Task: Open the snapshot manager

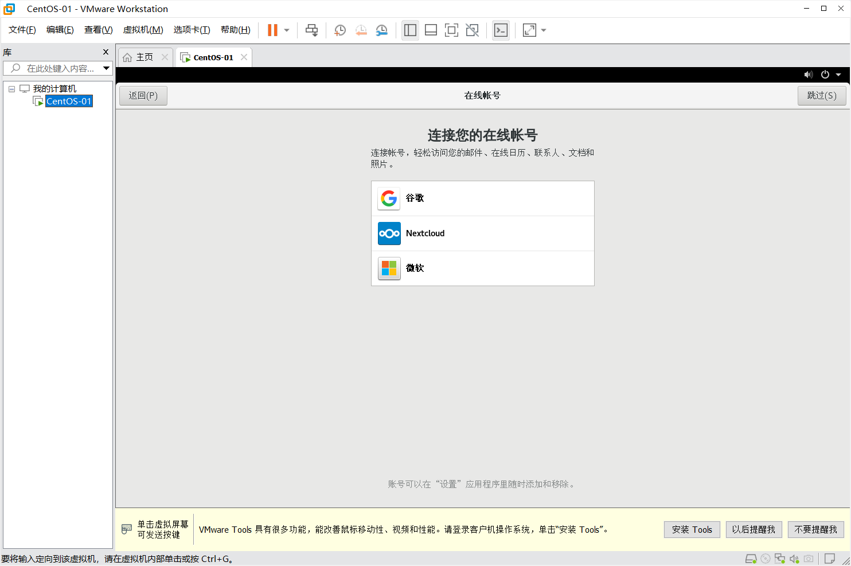Action: 381,30
